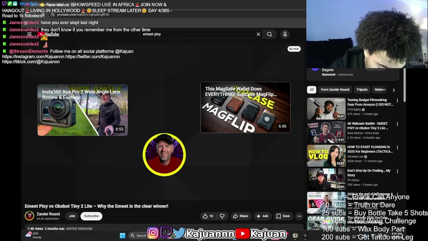
Task: Subscribe to Zander Round
Action: [x=91, y=216]
